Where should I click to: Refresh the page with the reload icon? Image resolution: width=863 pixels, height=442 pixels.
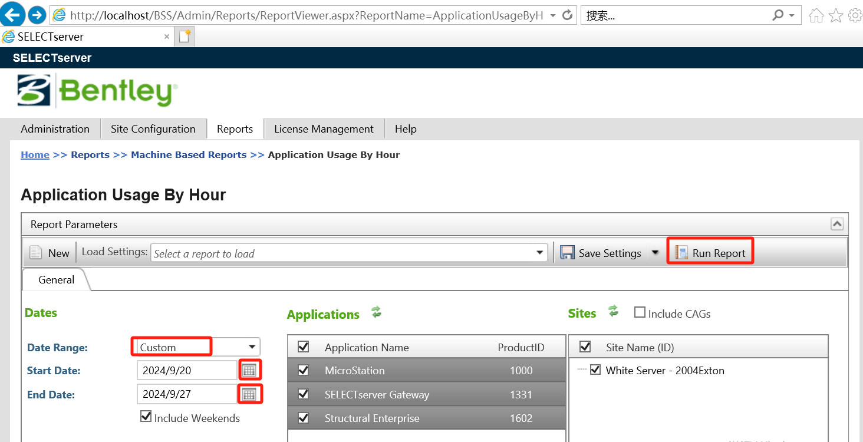point(568,15)
